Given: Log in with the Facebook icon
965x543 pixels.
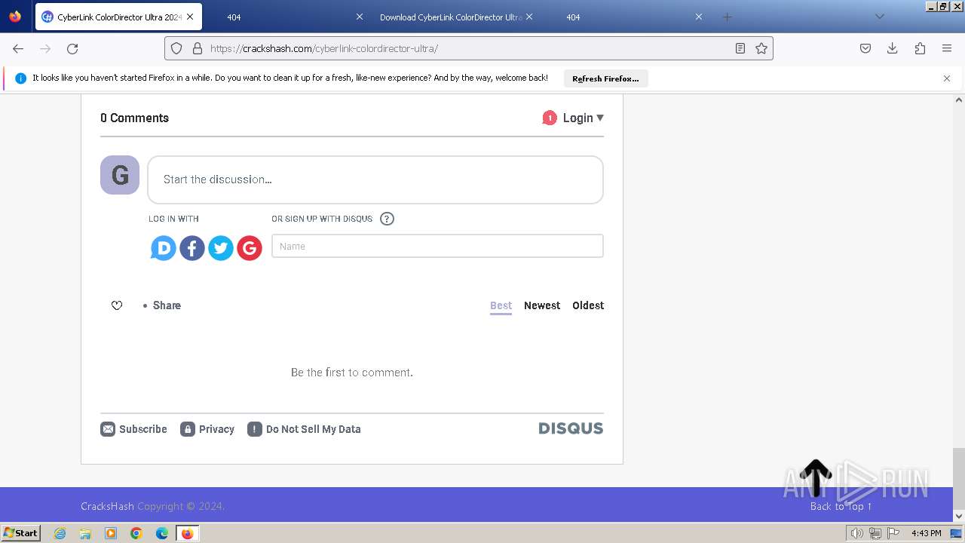Looking at the screenshot, I should click(x=192, y=247).
